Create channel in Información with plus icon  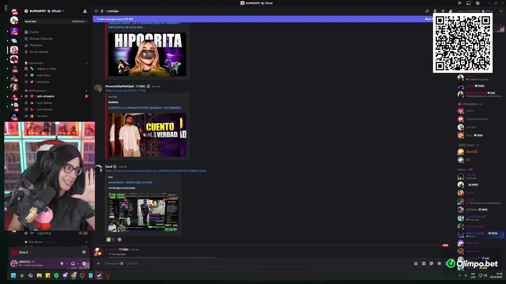coord(86,63)
